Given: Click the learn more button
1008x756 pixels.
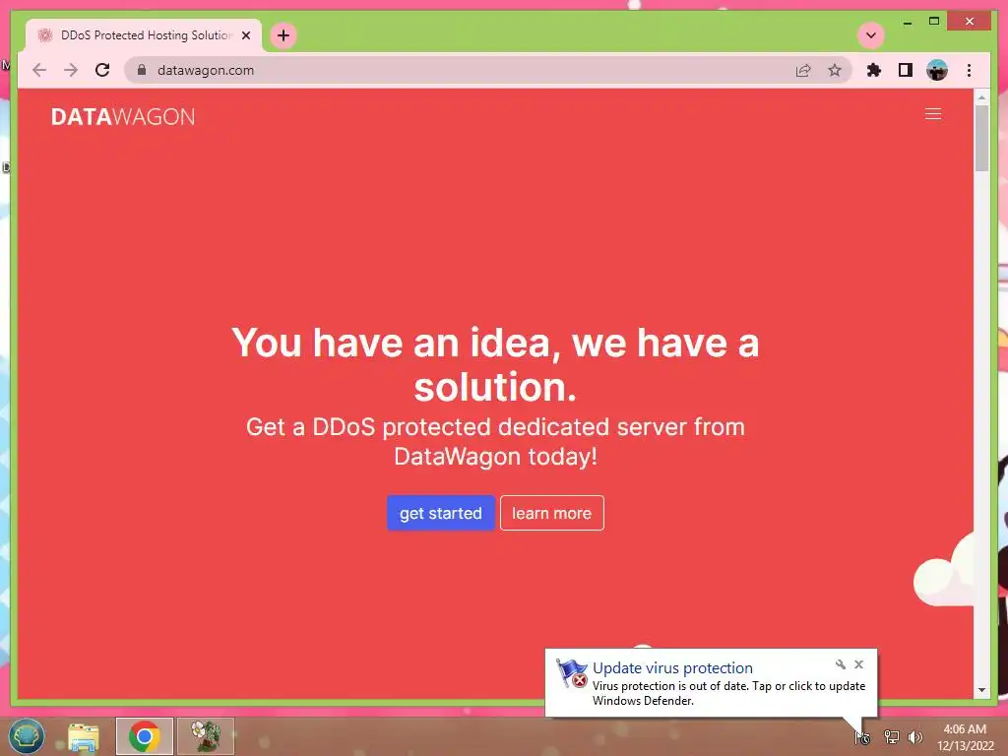Looking at the screenshot, I should (551, 513).
